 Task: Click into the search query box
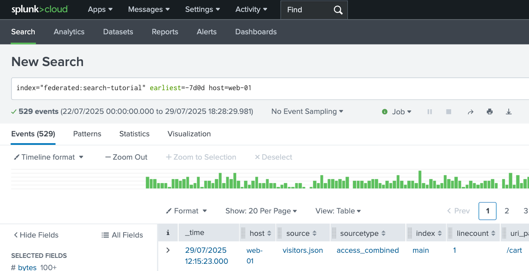point(270,88)
